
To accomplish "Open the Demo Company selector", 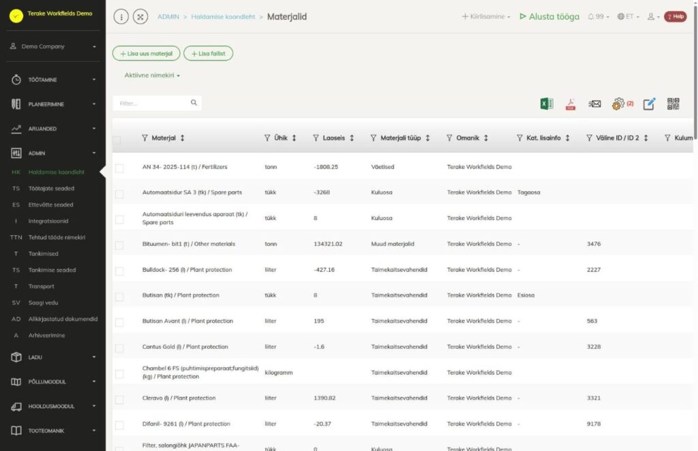I will (x=53, y=46).
